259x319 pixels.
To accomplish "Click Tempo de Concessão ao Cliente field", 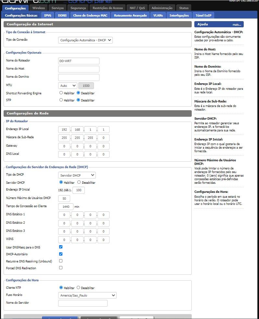I will pyautogui.click(x=66, y=206).
